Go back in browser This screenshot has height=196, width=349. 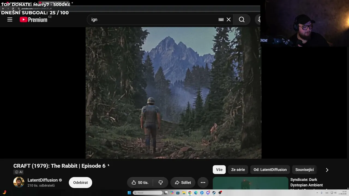[x=3, y=8]
